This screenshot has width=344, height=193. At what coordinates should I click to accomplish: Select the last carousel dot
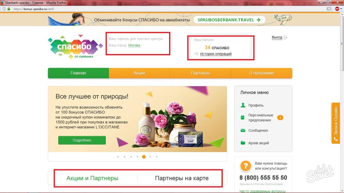[x=157, y=157]
